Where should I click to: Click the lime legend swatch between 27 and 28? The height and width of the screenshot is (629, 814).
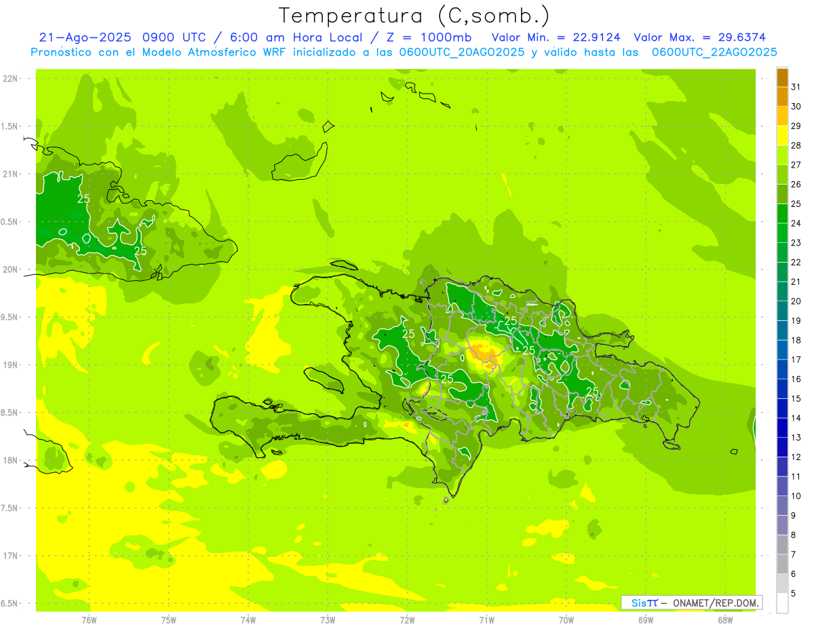tap(782, 155)
